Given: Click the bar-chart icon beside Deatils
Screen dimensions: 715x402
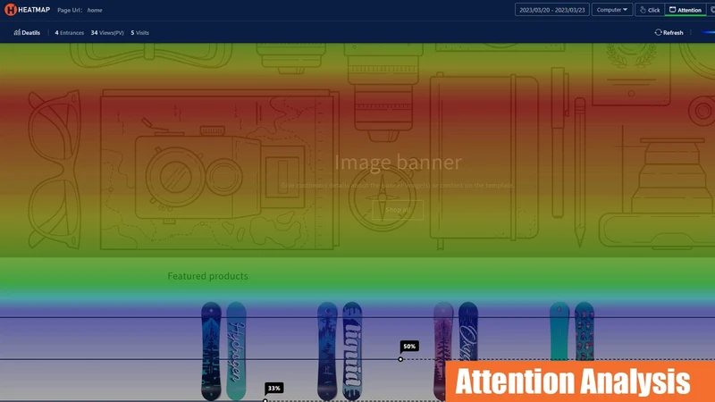Looking at the screenshot, I should [17, 32].
